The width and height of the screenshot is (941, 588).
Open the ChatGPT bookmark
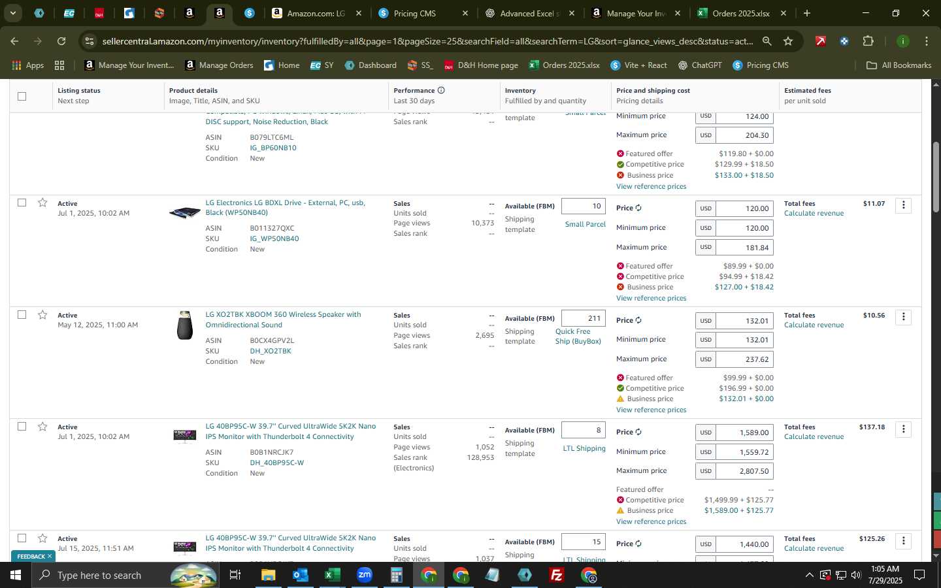pos(700,65)
